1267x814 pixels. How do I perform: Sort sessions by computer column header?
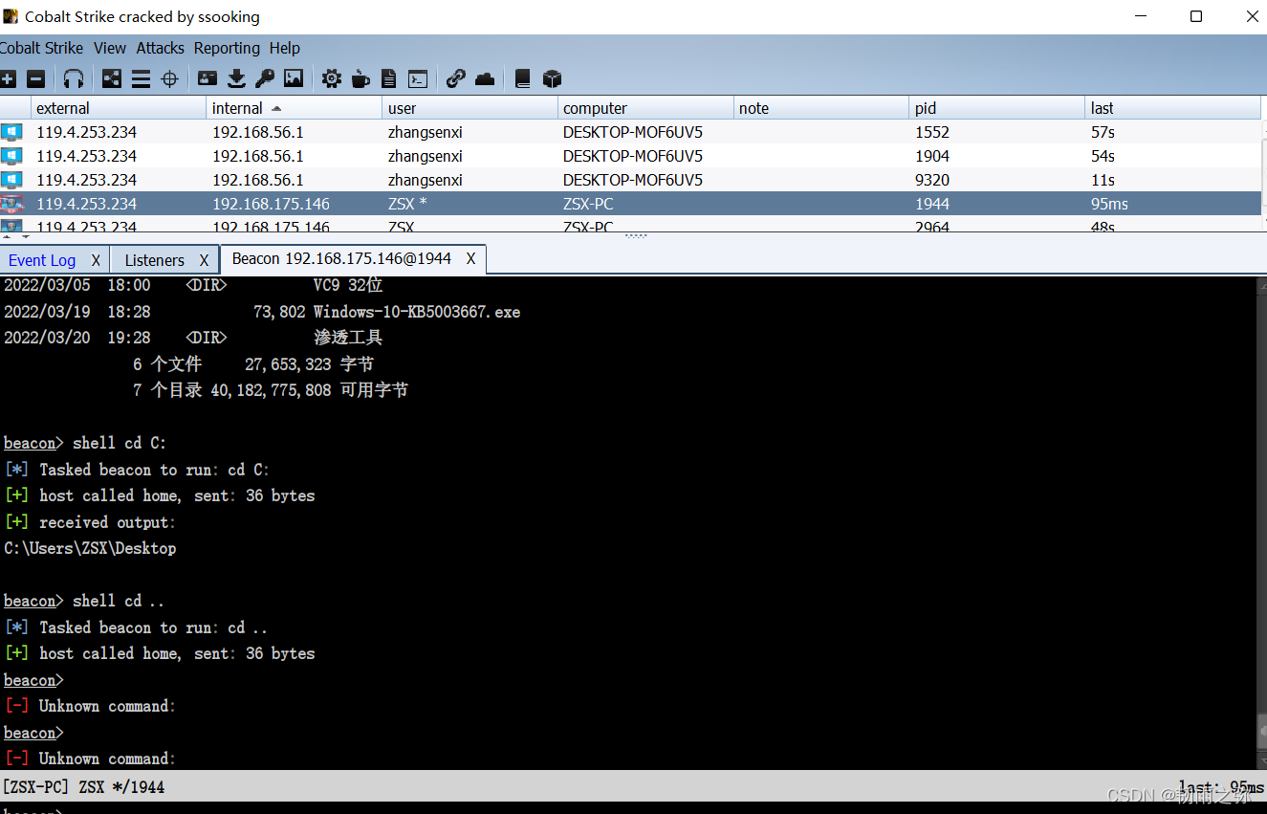coord(646,108)
